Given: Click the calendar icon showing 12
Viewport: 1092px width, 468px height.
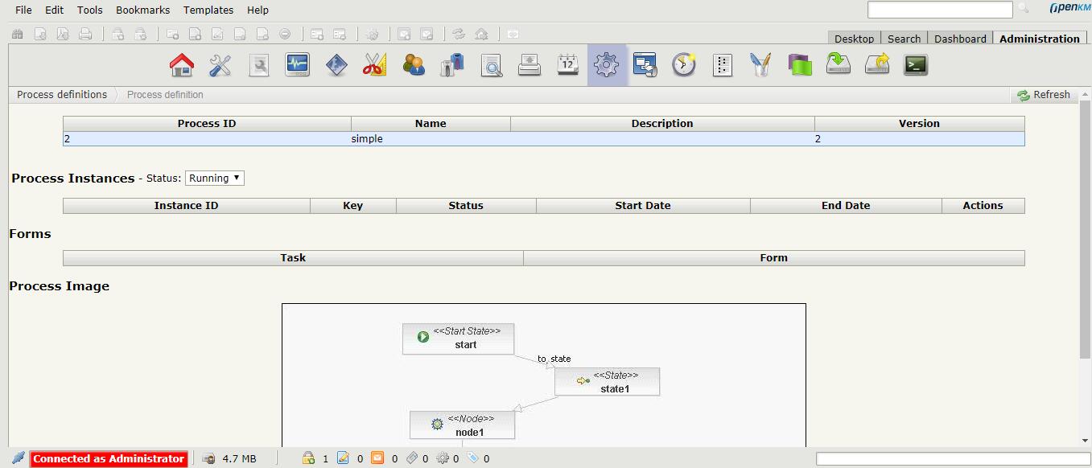Looking at the screenshot, I should 568,65.
